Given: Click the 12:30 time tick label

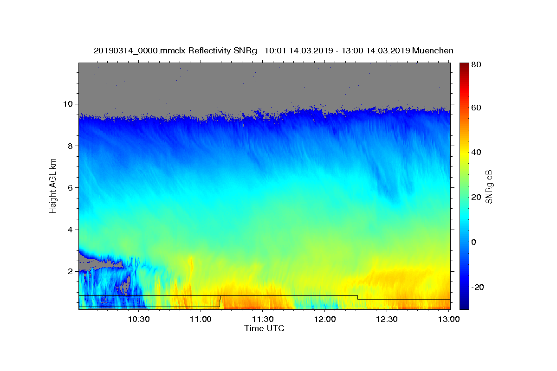Looking at the screenshot, I should point(387,319).
